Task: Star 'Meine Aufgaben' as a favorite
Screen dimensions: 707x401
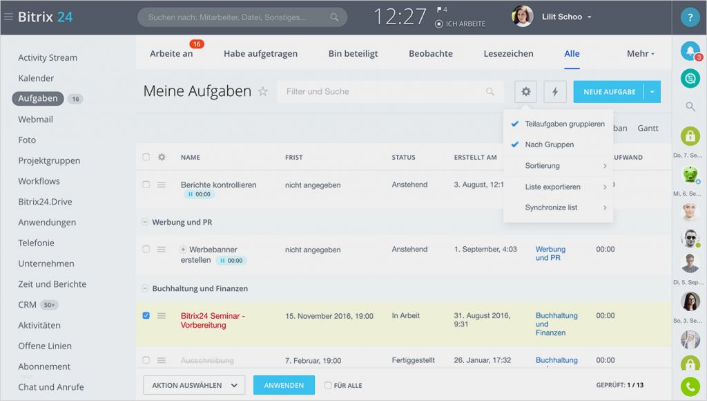Action: [262, 91]
